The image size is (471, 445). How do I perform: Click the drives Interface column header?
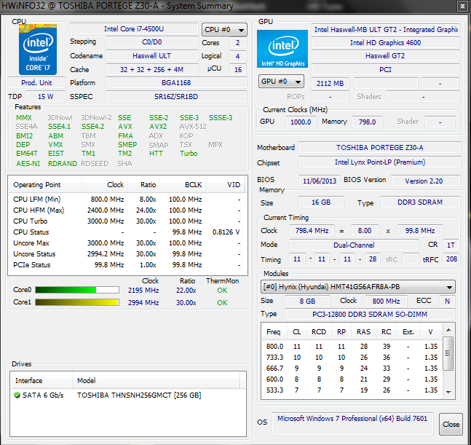(41, 381)
